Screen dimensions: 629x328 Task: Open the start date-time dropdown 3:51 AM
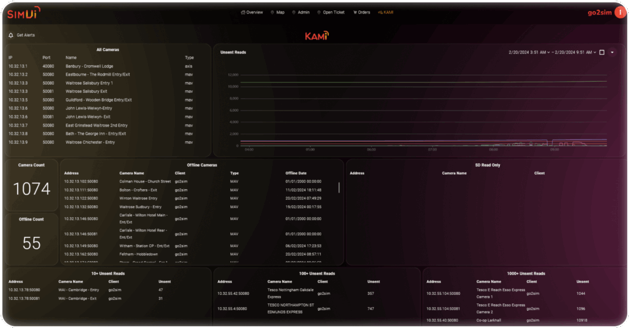[529, 53]
